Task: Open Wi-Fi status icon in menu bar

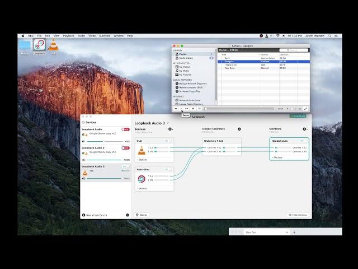Action: tap(278, 36)
